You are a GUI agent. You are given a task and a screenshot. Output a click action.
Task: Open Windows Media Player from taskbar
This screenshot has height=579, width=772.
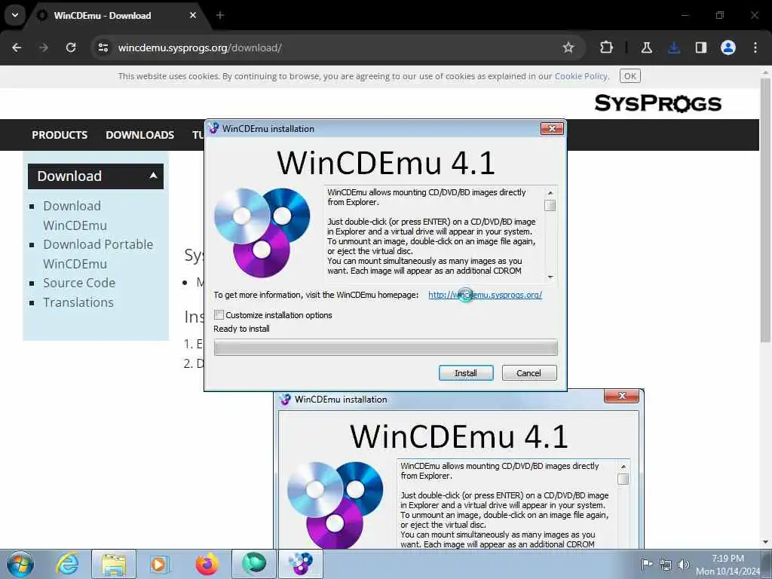(x=159, y=564)
